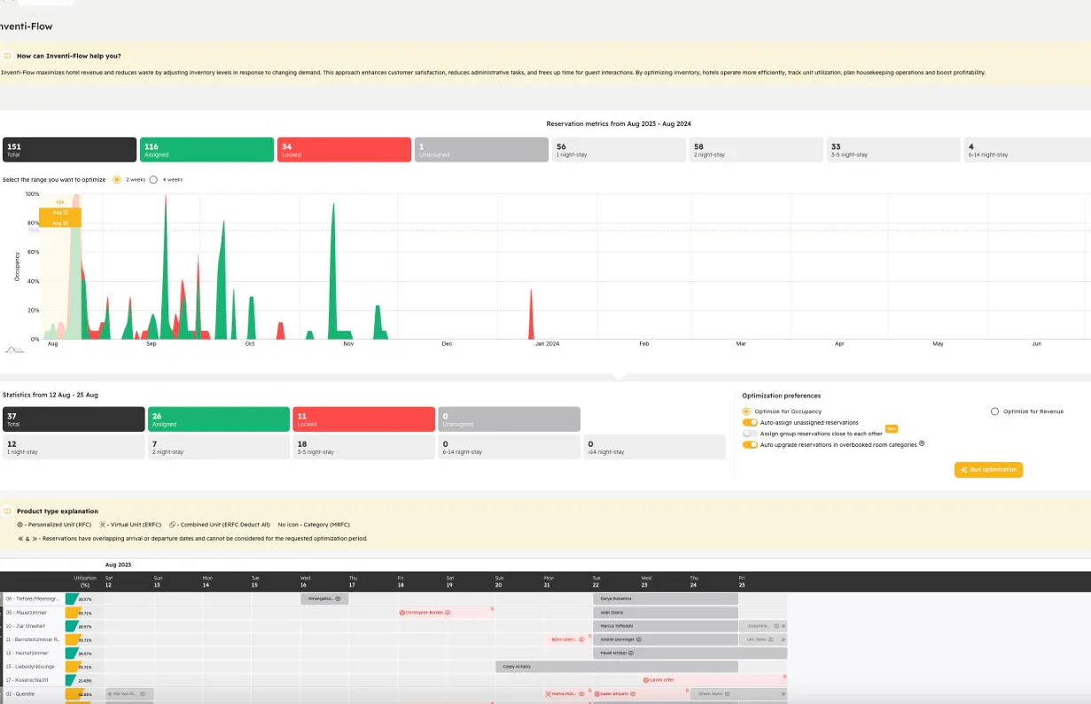The height and width of the screenshot is (704, 1091).
Task: Click the info icon beside 'Product type explanation'
Action: pos(7,512)
